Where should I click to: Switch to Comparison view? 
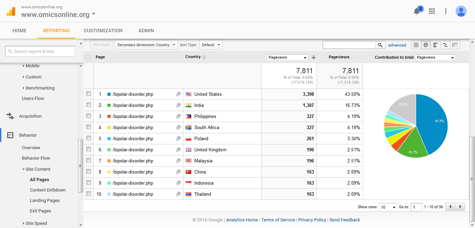point(445,45)
